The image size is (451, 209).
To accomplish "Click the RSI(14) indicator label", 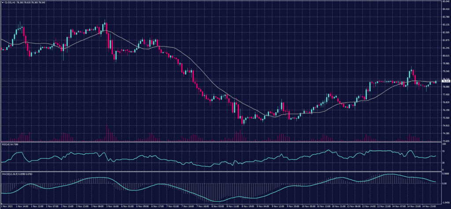I will [x=6, y=144].
